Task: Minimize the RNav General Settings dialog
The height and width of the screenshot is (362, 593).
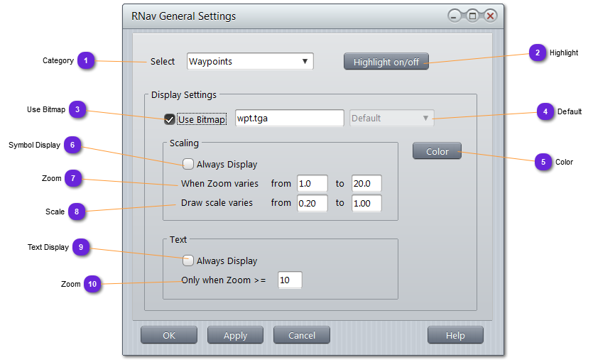Action: (x=455, y=16)
